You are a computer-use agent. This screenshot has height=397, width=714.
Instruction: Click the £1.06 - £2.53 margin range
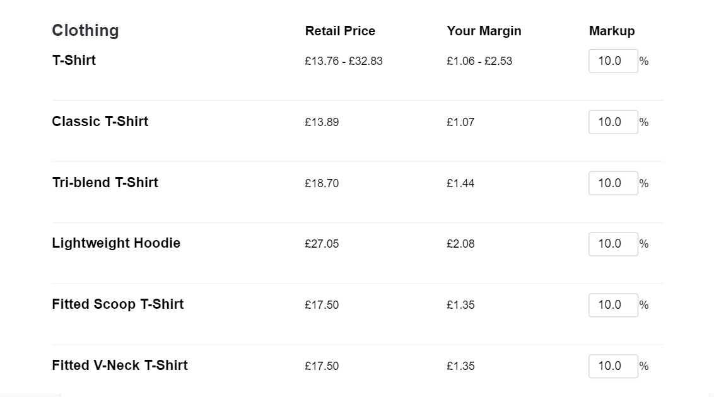click(x=479, y=61)
